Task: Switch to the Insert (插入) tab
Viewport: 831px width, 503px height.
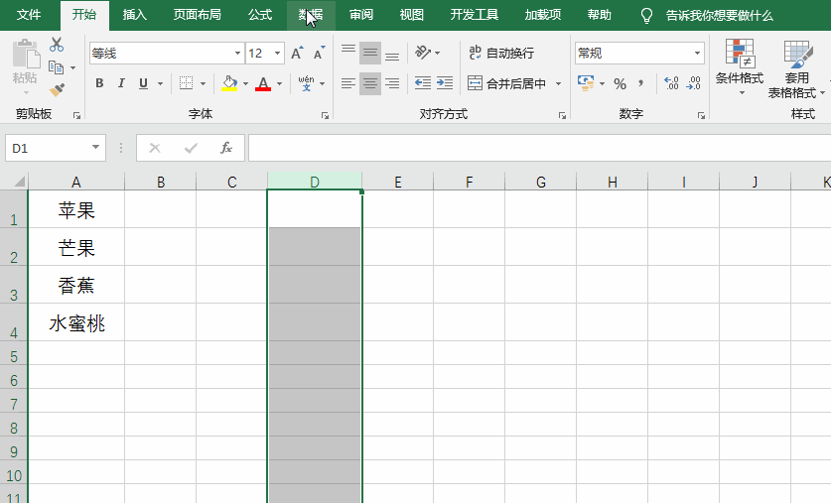Action: [135, 14]
